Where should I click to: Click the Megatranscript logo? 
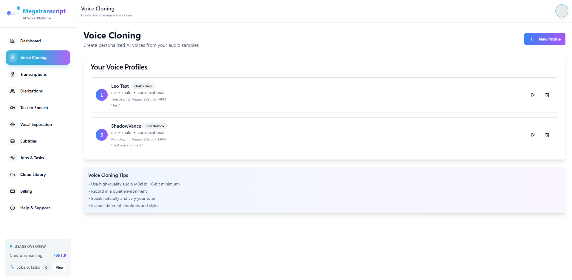(x=13, y=13)
